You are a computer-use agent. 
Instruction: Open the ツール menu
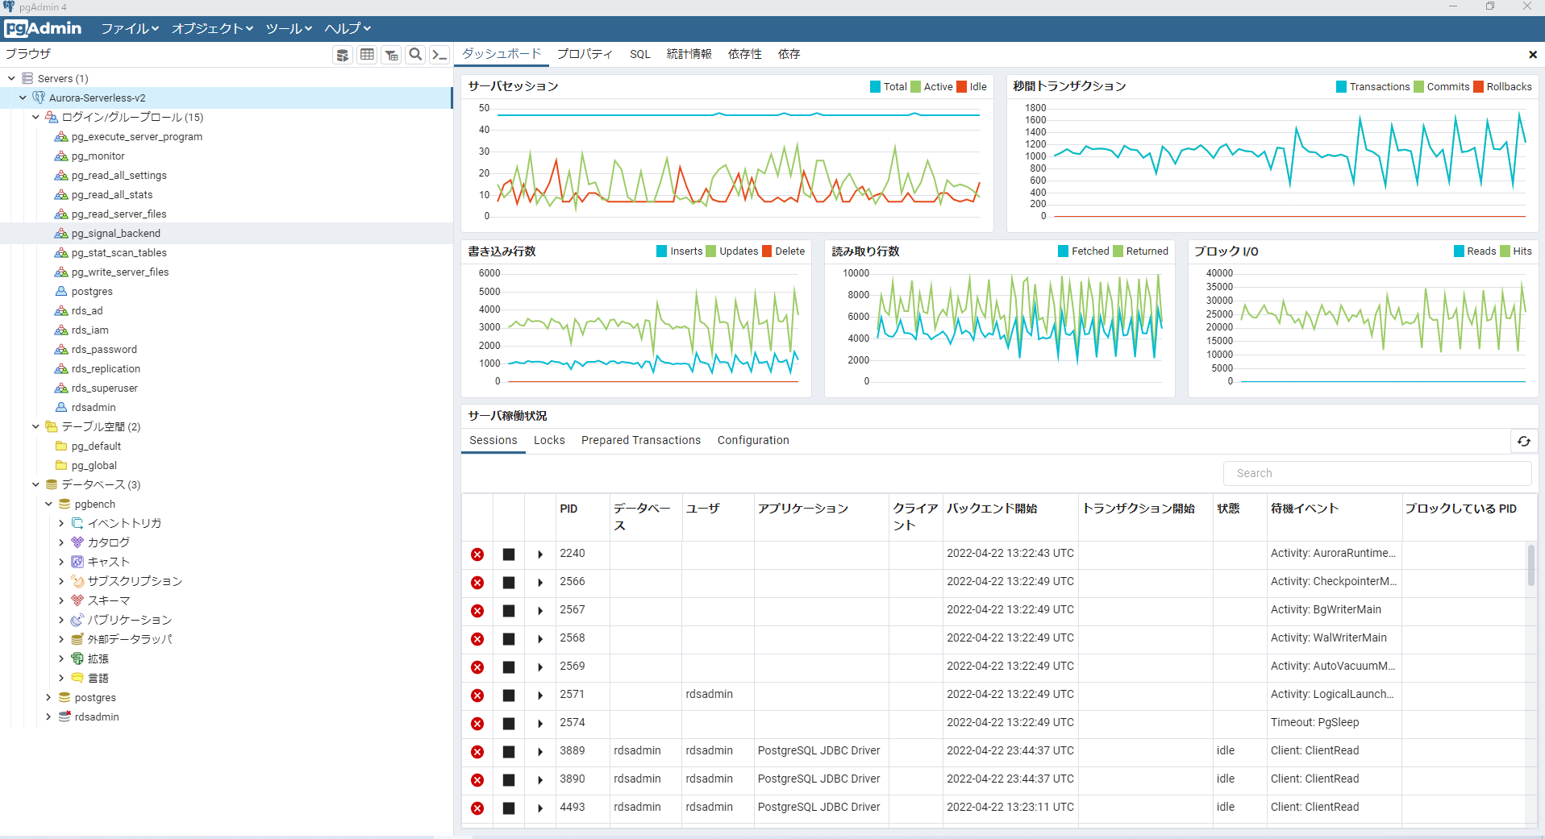coord(289,29)
